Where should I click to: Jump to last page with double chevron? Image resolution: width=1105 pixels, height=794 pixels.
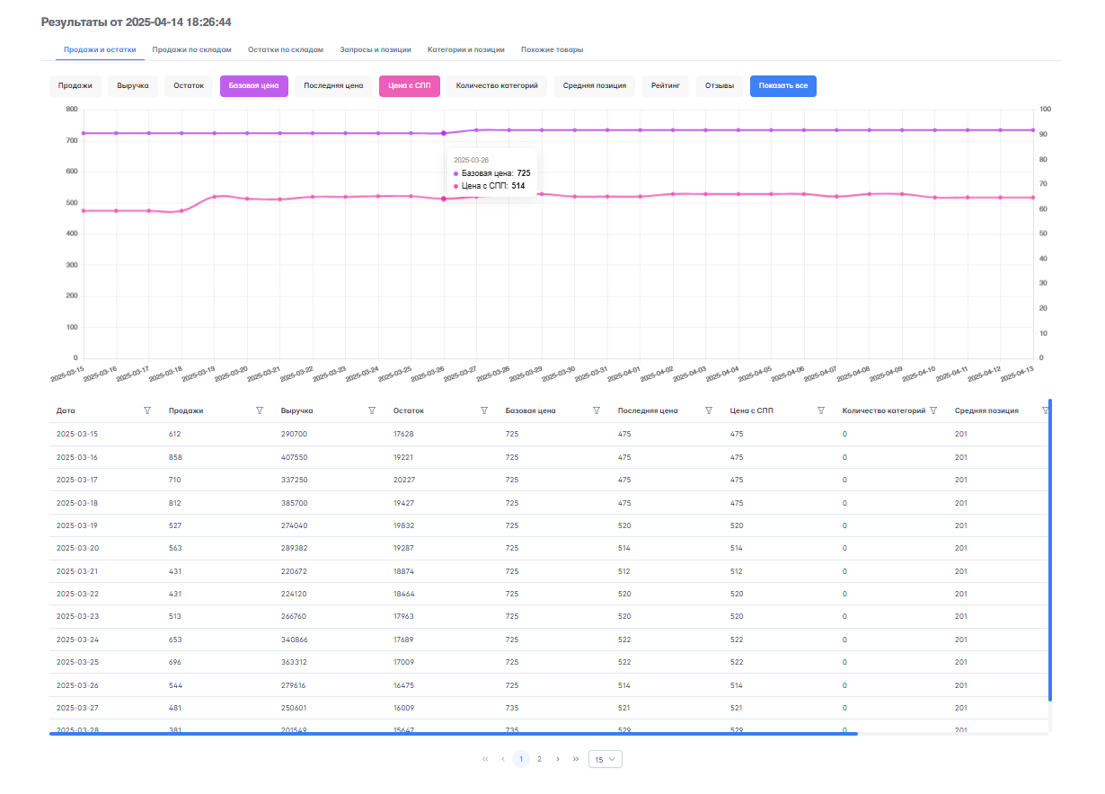pyautogui.click(x=576, y=759)
